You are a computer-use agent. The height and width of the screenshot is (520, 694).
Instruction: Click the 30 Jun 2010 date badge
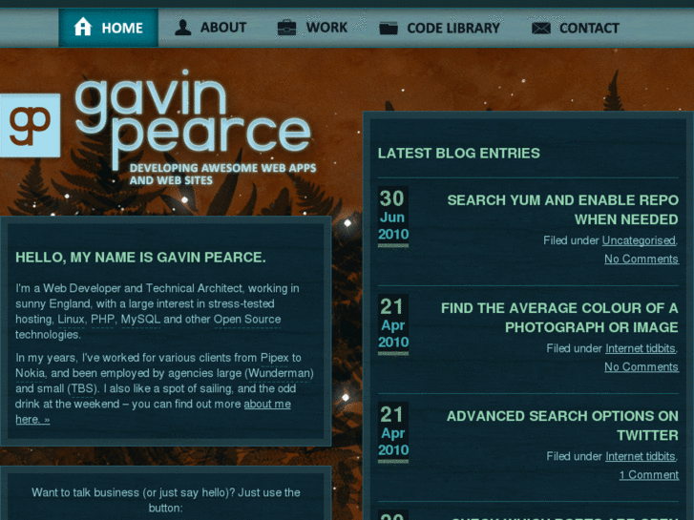(393, 217)
